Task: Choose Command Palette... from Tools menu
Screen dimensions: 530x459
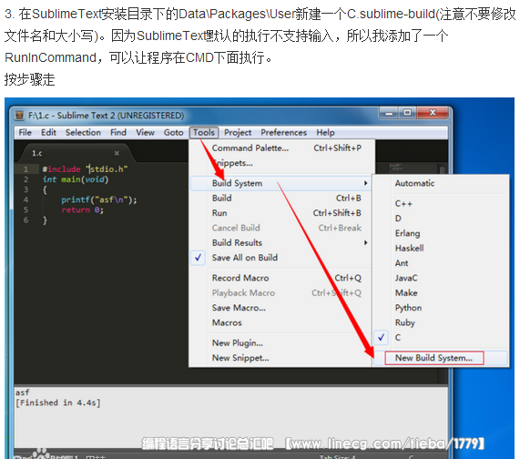Action: click(281, 148)
